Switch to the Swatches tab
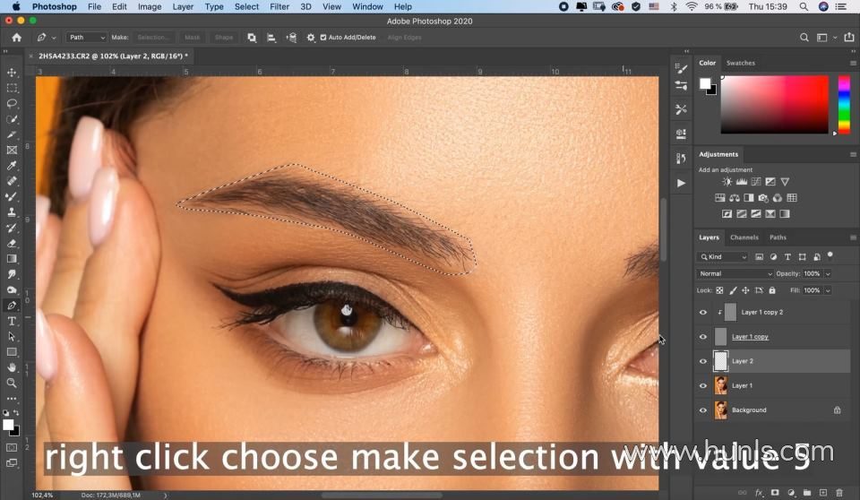 coord(741,63)
